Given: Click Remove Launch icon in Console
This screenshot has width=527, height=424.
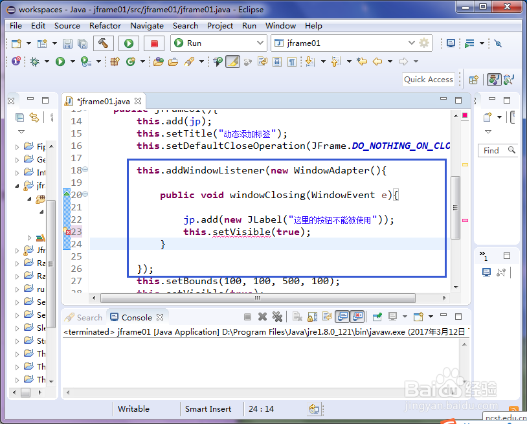Looking at the screenshot, I should tap(262, 317).
